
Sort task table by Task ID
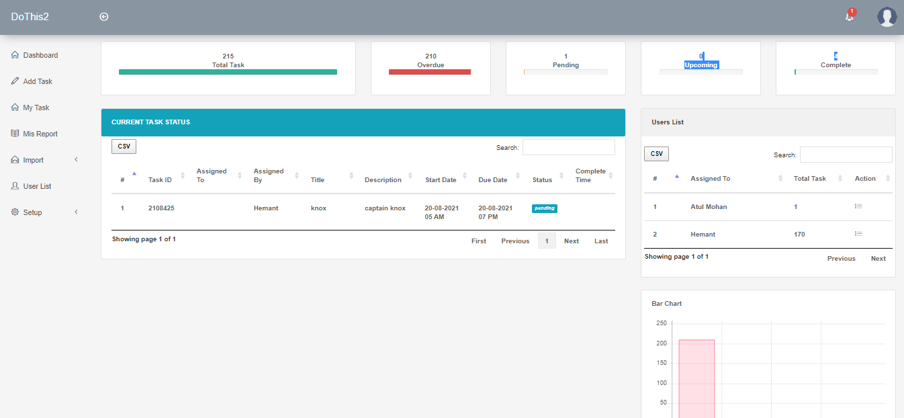coord(161,179)
